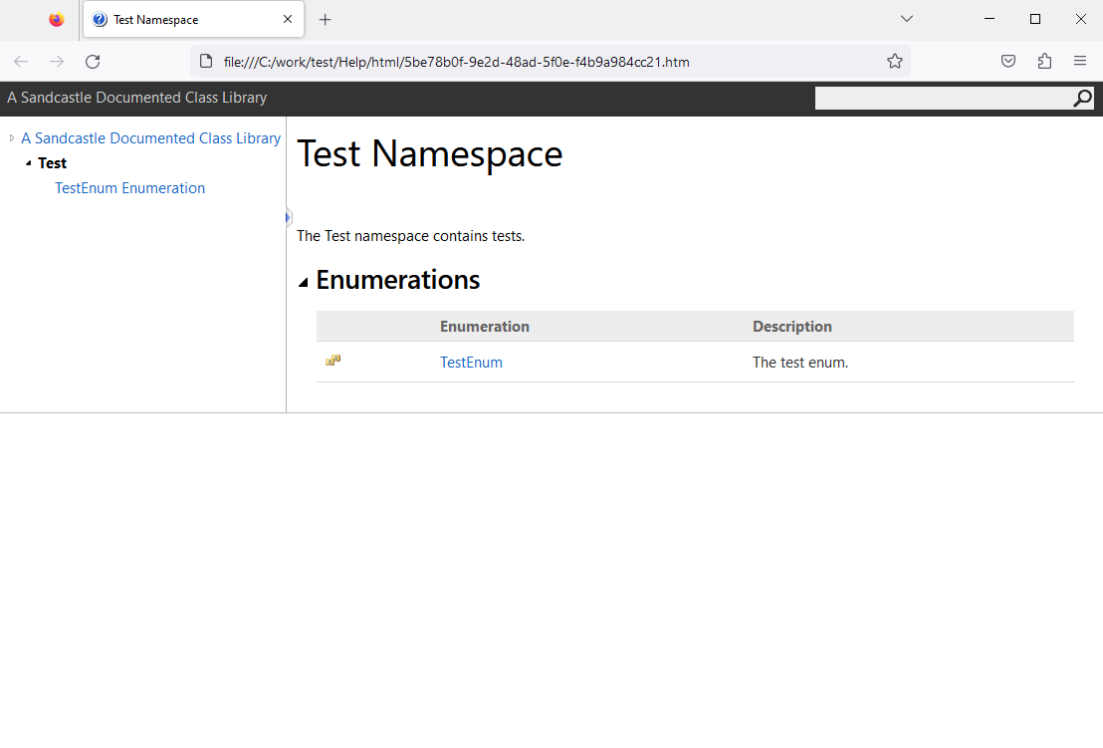Open TestEnum Enumeration in sidebar
Image resolution: width=1103 pixels, height=748 pixels.
[x=130, y=188]
